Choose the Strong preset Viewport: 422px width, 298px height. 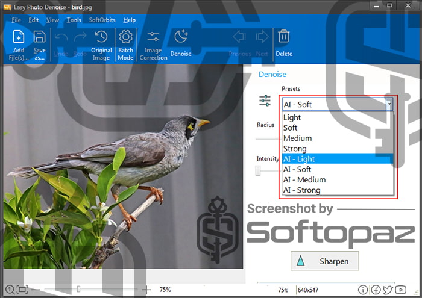[x=338, y=149]
